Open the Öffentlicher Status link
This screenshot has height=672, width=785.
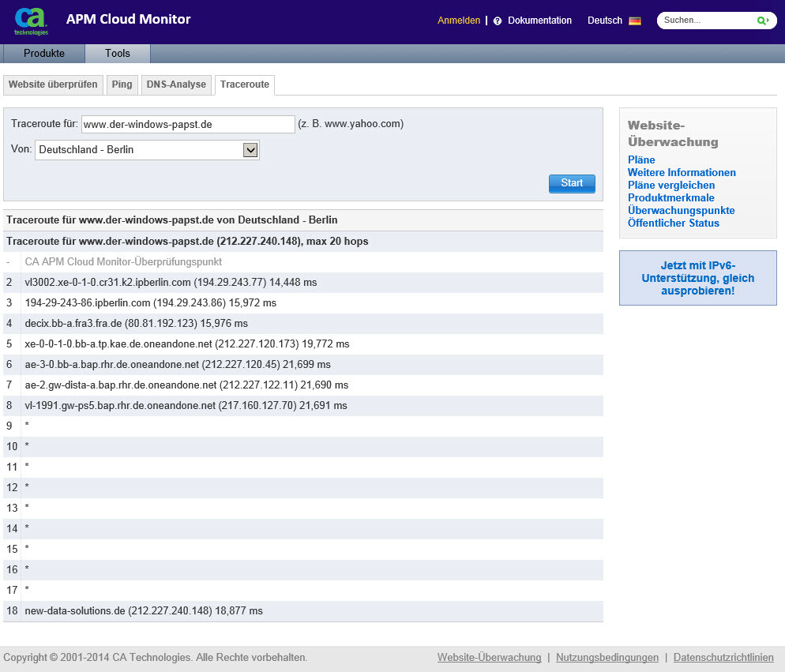[673, 223]
